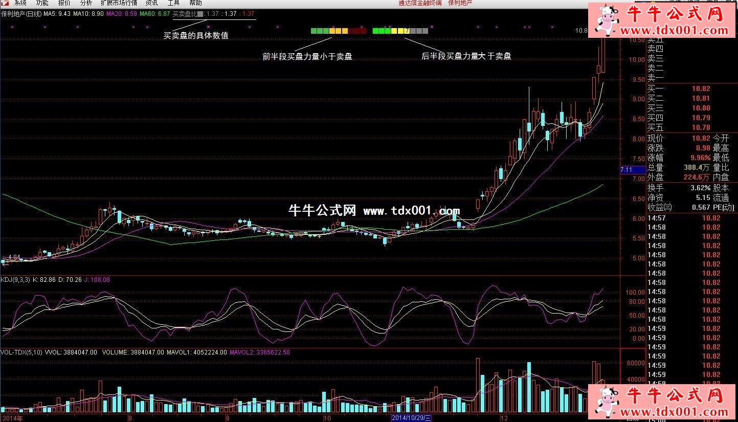
Task: Click the 卖三 ask row label
Action: coord(655,59)
